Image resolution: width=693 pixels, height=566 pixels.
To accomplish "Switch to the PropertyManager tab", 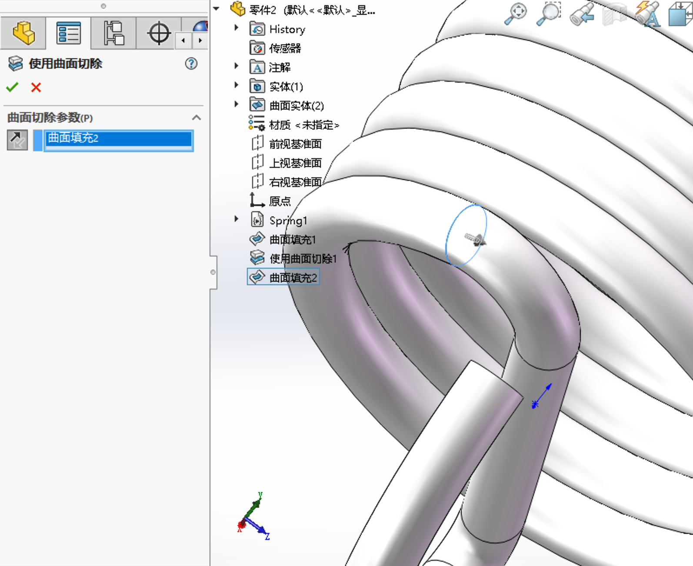I will [69, 33].
